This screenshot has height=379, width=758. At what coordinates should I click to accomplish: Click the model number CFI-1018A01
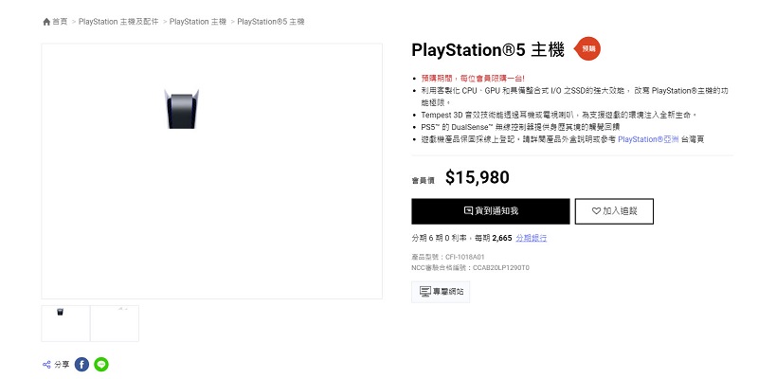click(x=464, y=257)
